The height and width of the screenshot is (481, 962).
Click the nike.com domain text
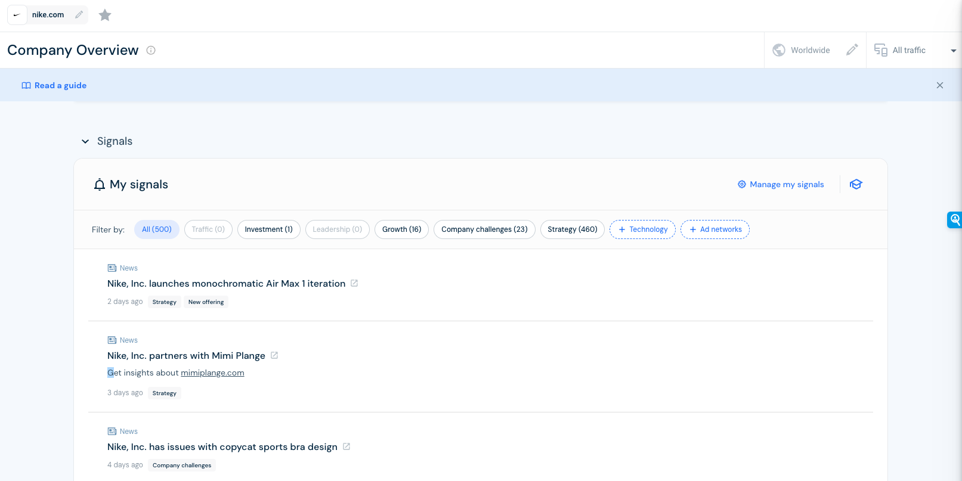pos(48,15)
